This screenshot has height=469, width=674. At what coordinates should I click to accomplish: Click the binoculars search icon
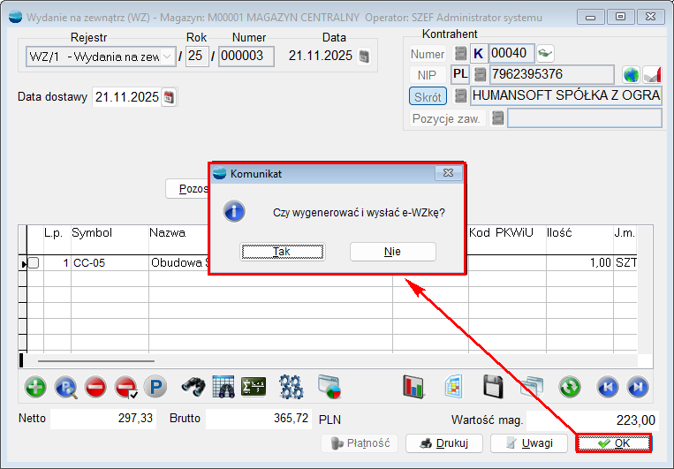click(x=194, y=387)
